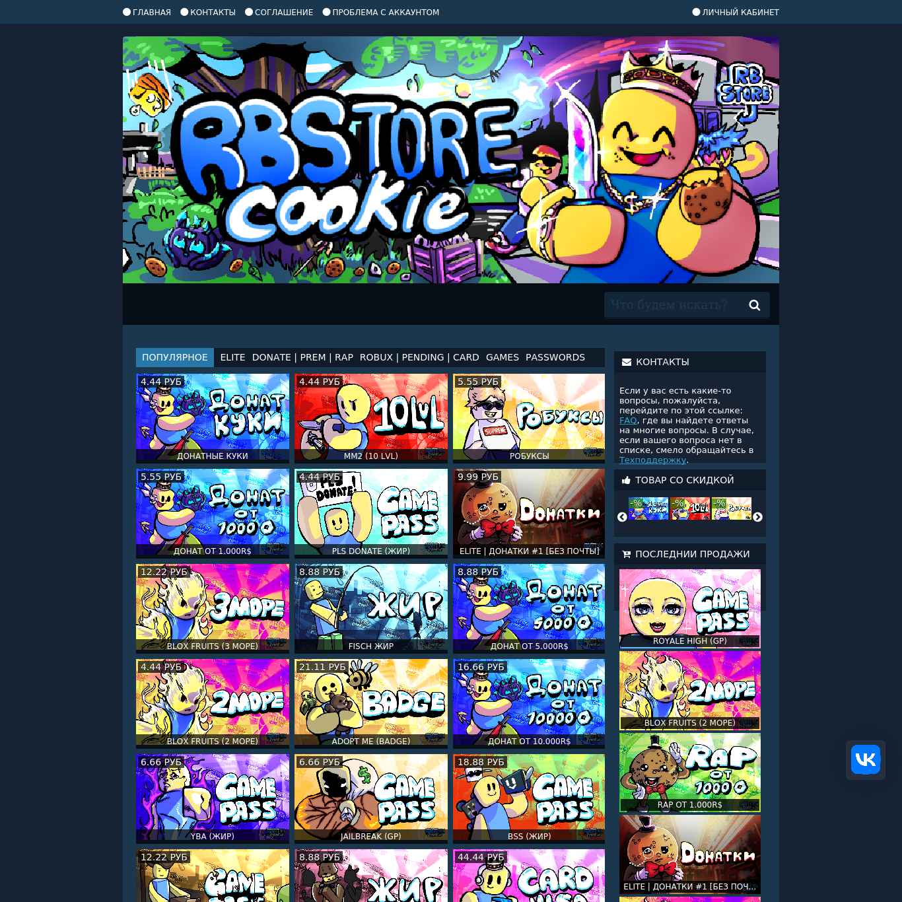Open the VK chat widget icon
The width and height of the screenshot is (902, 902).
point(866,759)
